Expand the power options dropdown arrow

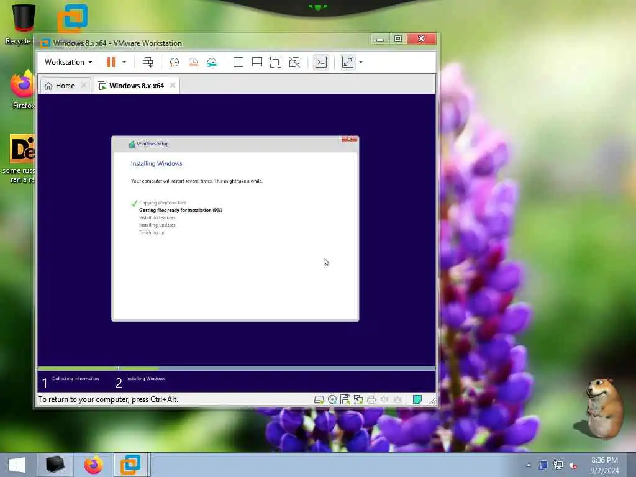pos(124,62)
